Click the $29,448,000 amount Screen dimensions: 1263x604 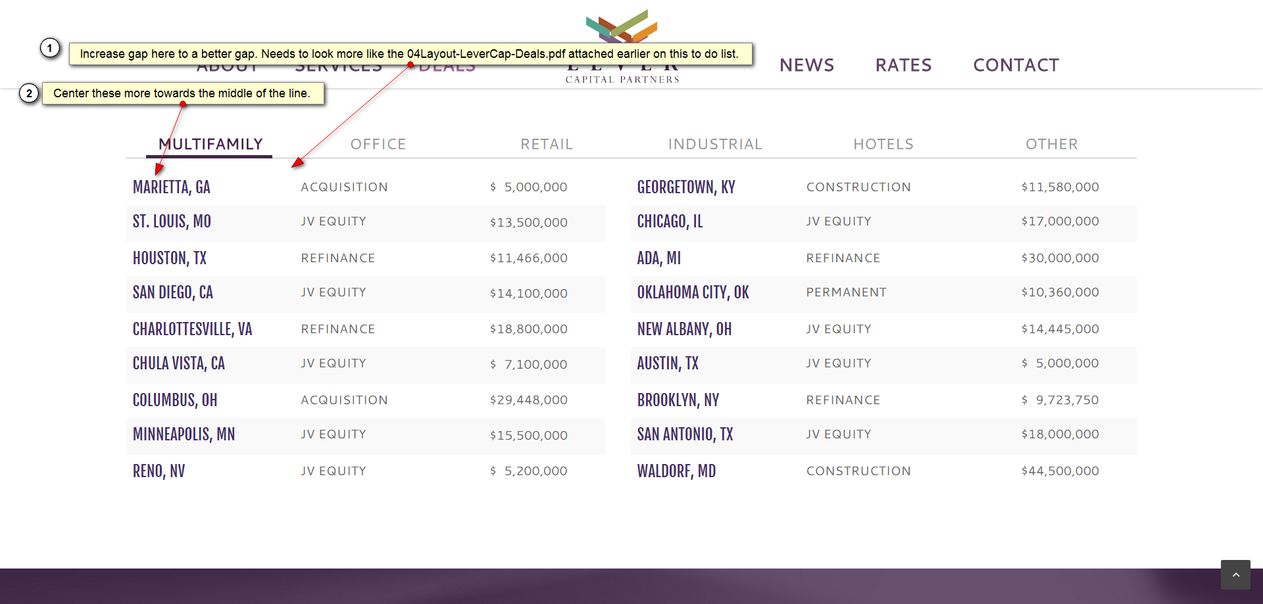[x=529, y=400]
